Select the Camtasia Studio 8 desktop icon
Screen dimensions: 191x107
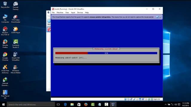(x=16, y=44)
